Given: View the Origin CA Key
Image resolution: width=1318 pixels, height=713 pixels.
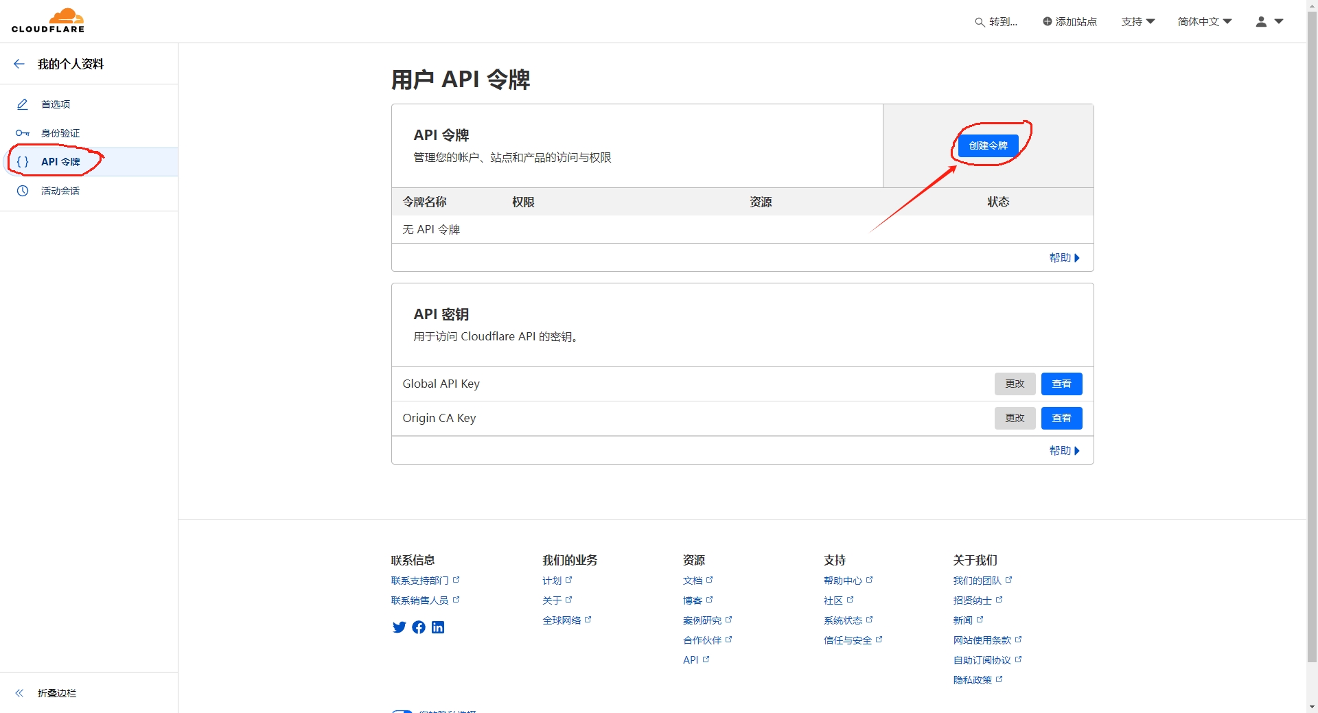Looking at the screenshot, I should point(1061,418).
